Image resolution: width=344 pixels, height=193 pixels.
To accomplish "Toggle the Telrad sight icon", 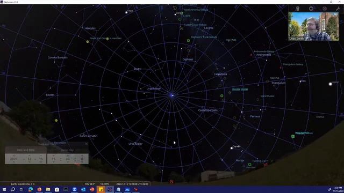I will pos(325,9).
